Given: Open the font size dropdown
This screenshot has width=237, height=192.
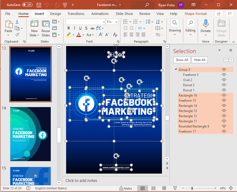Looking at the screenshot, I should (x=116, y=22).
